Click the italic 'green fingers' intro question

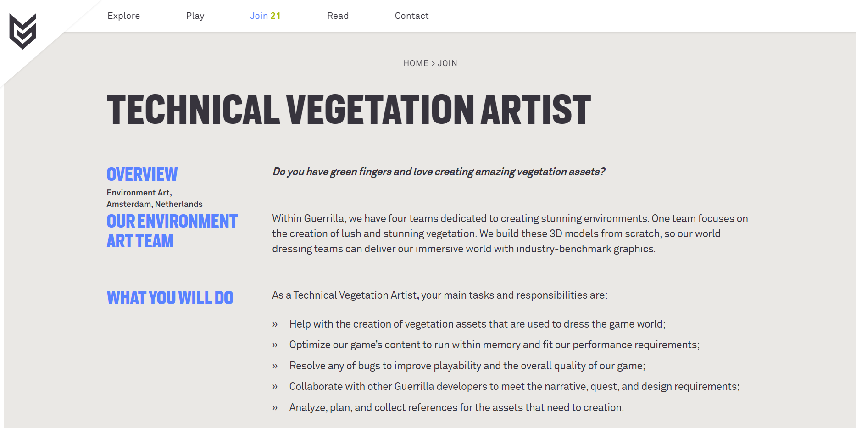point(439,172)
